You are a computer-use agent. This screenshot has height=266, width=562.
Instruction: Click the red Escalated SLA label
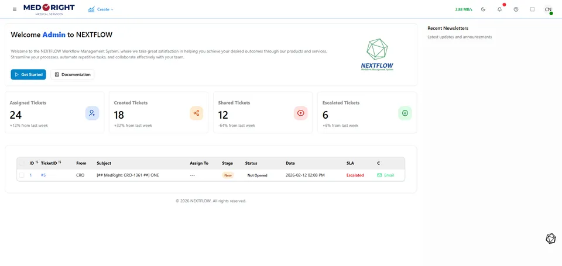(x=355, y=175)
